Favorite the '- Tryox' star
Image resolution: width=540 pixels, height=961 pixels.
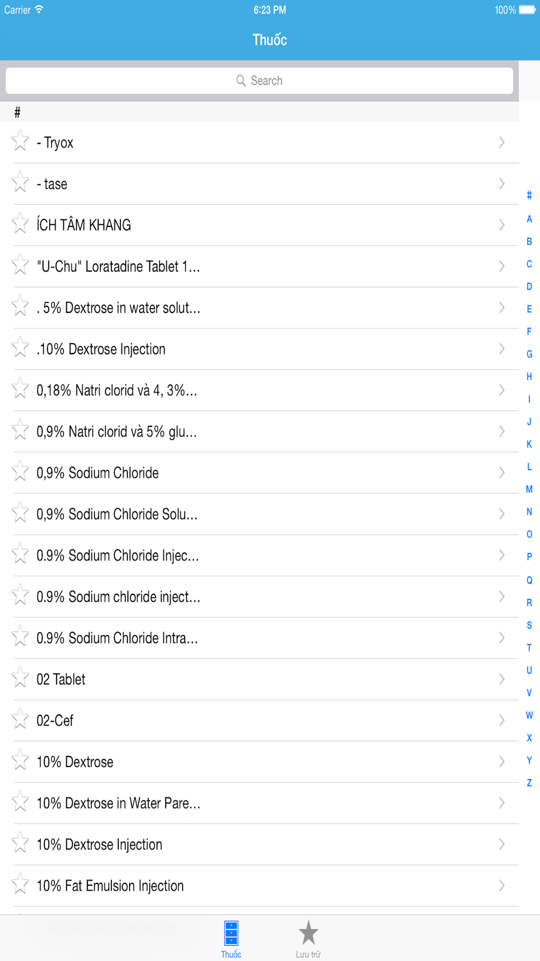click(21, 141)
